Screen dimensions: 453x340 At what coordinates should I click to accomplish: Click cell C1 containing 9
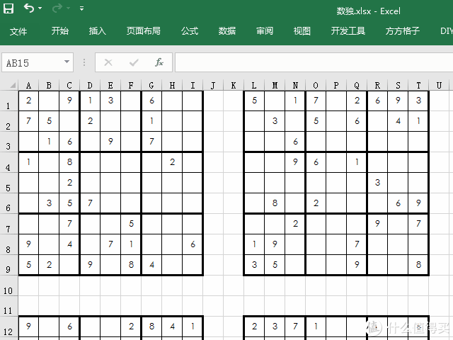[69, 101]
